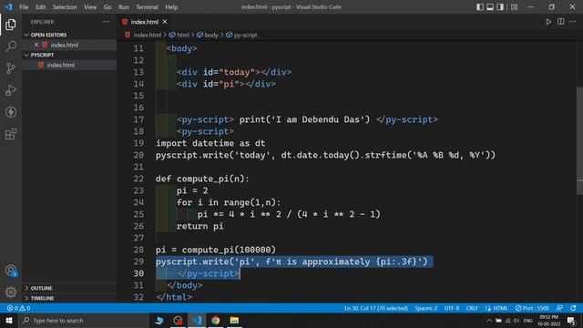This screenshot has width=583, height=328.
Task: Click the editor vertical scrollbar thumb
Action: coord(579,140)
